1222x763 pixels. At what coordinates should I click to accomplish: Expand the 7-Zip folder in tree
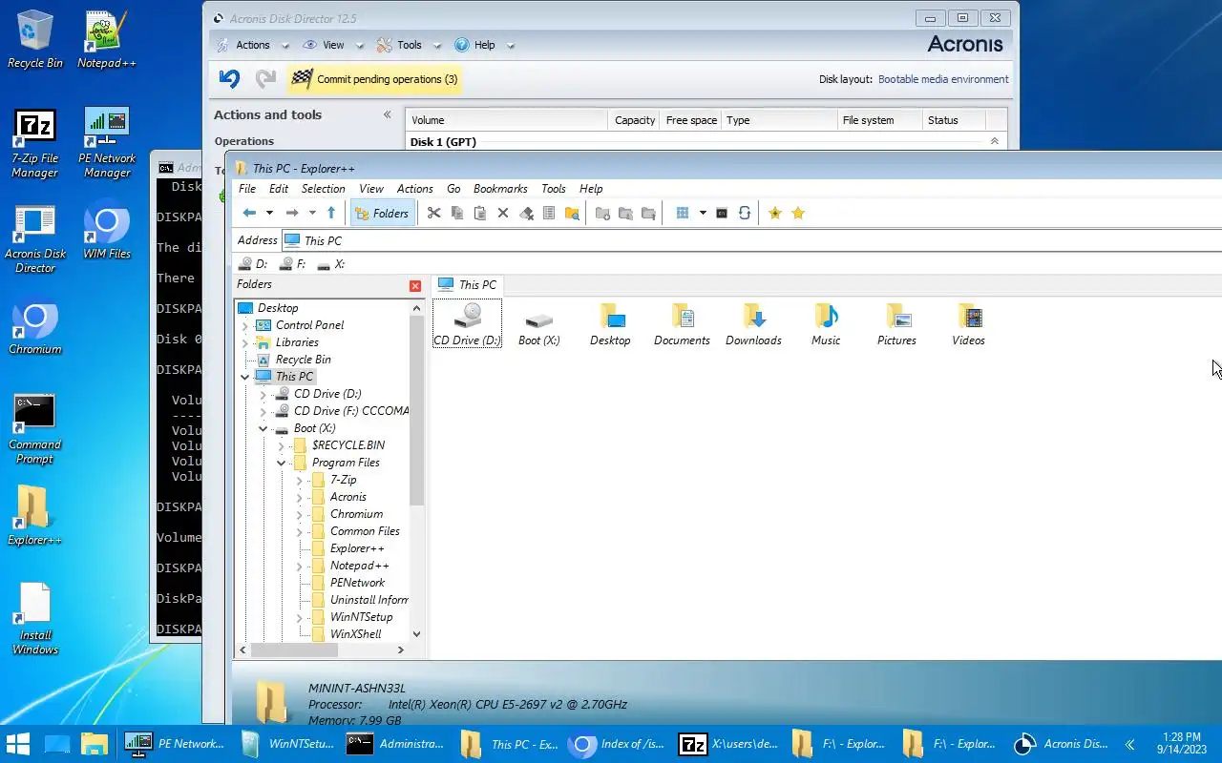[x=300, y=480]
